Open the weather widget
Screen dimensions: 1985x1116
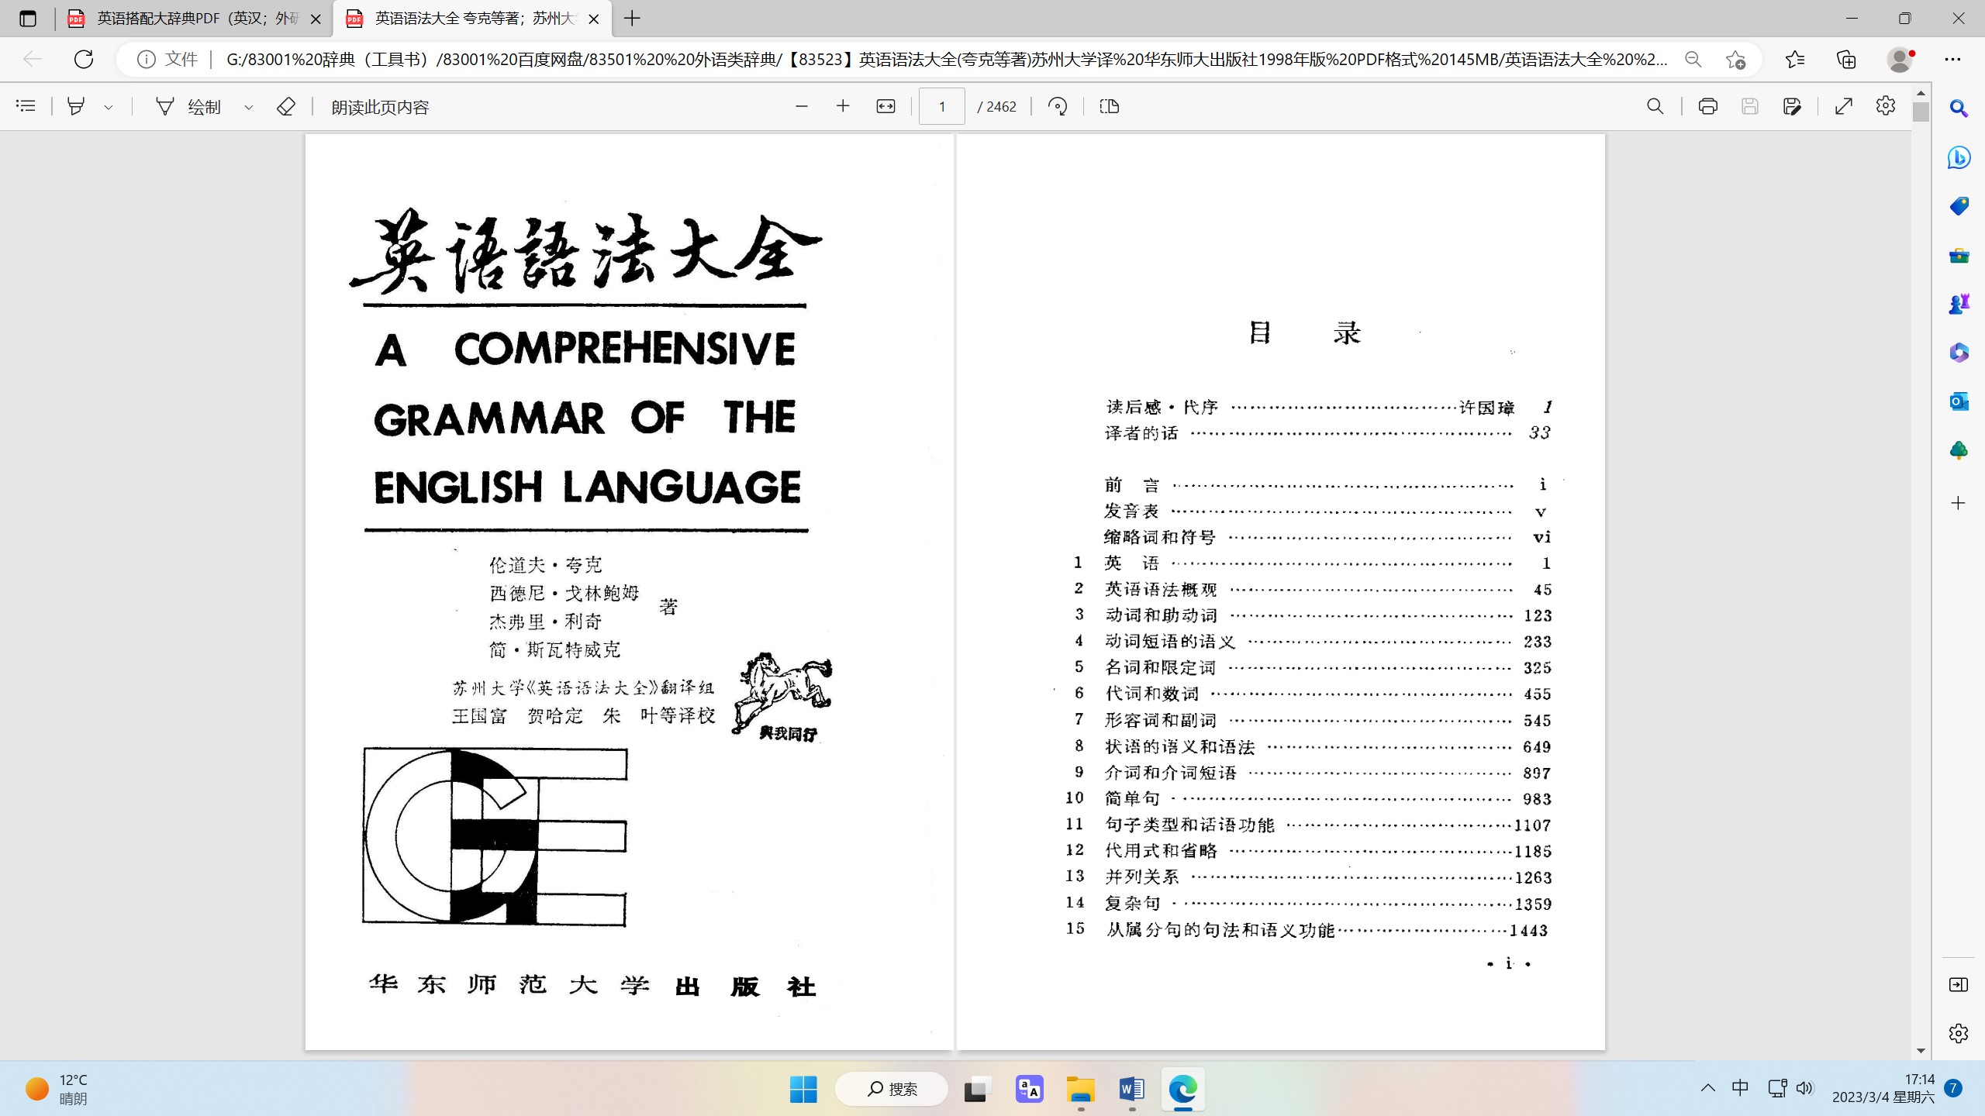[x=56, y=1089]
